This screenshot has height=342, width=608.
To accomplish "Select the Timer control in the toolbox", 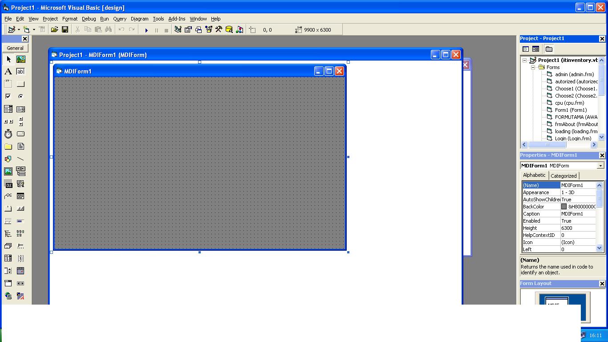I will coord(8,134).
